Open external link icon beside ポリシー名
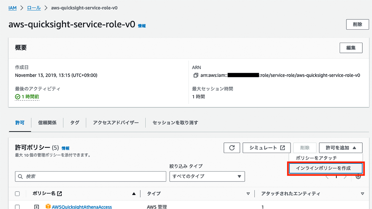Image resolution: width=372 pixels, height=209 pixels. [60, 194]
